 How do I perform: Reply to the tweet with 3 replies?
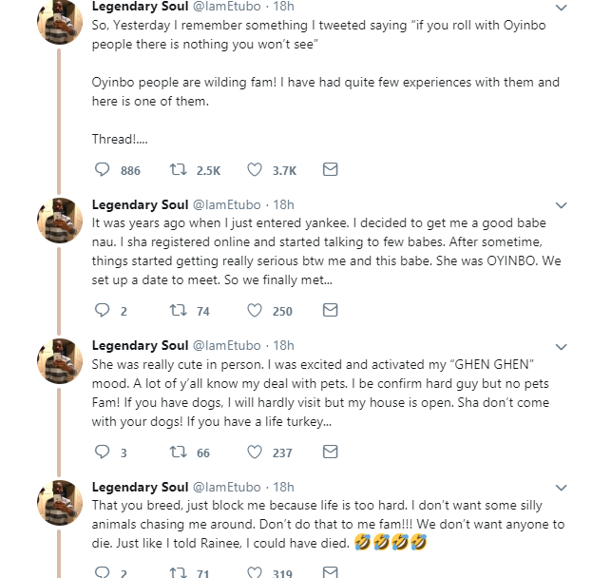(x=105, y=453)
